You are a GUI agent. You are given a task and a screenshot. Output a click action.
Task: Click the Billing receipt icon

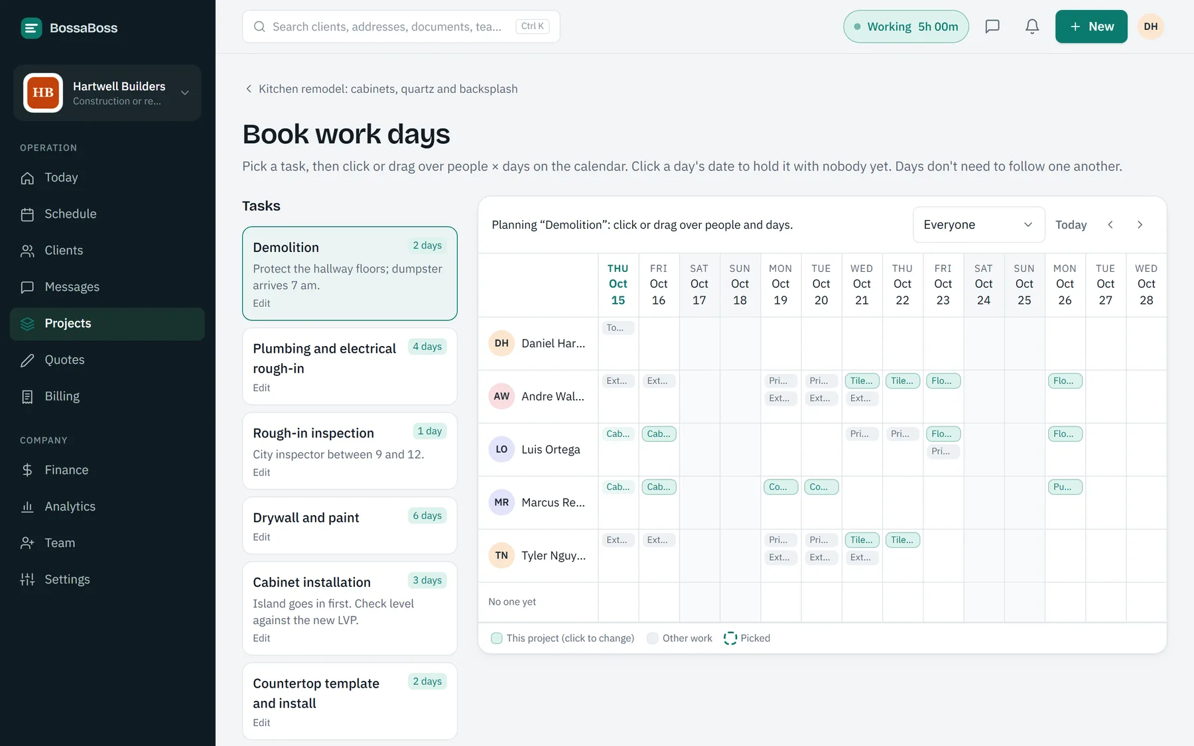[27, 397]
